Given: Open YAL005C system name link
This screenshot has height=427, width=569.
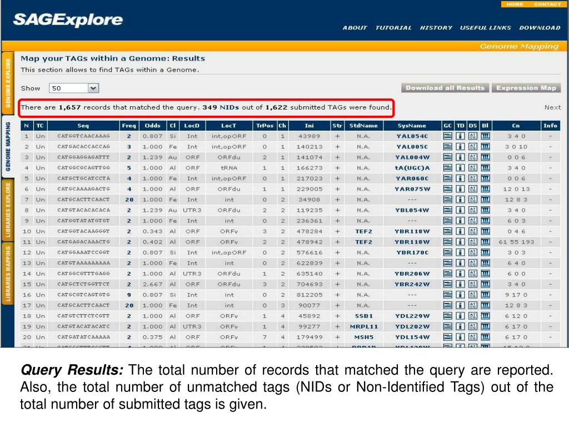Looking at the screenshot, I should click(x=412, y=147).
